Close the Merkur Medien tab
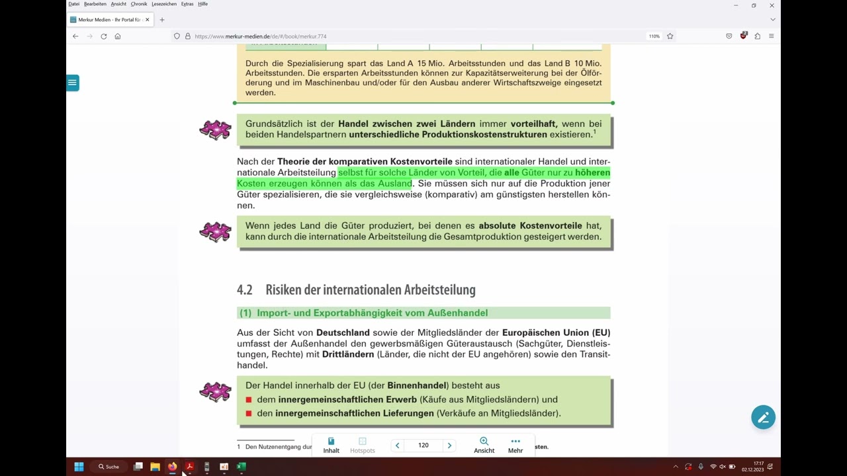The width and height of the screenshot is (847, 476). 148,20
